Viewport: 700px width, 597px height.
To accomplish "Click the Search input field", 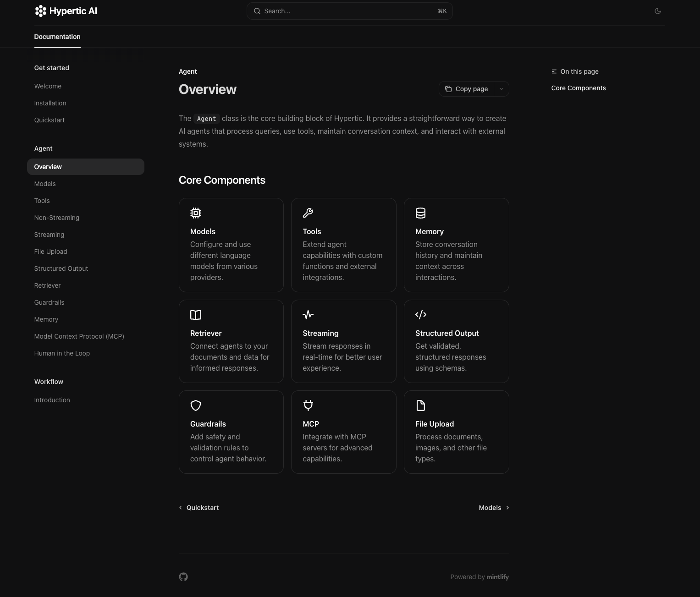I will 349,11.
